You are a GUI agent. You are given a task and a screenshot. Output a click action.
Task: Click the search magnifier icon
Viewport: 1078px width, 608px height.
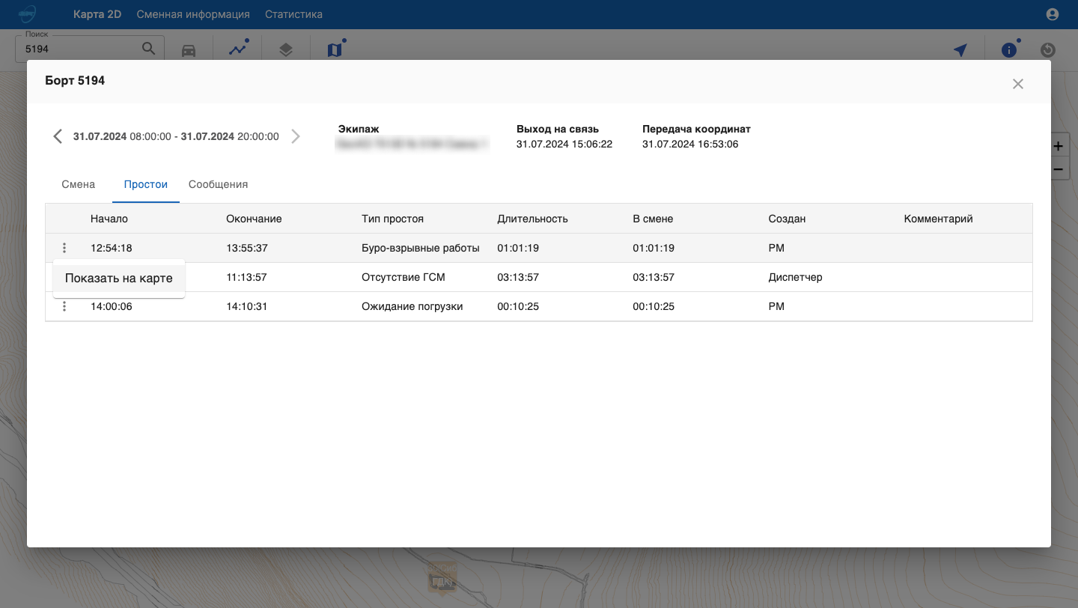(149, 49)
